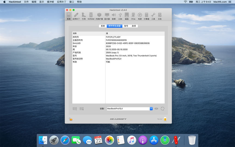Click the refresh serial number button
The image size is (235, 147).
[162, 109]
